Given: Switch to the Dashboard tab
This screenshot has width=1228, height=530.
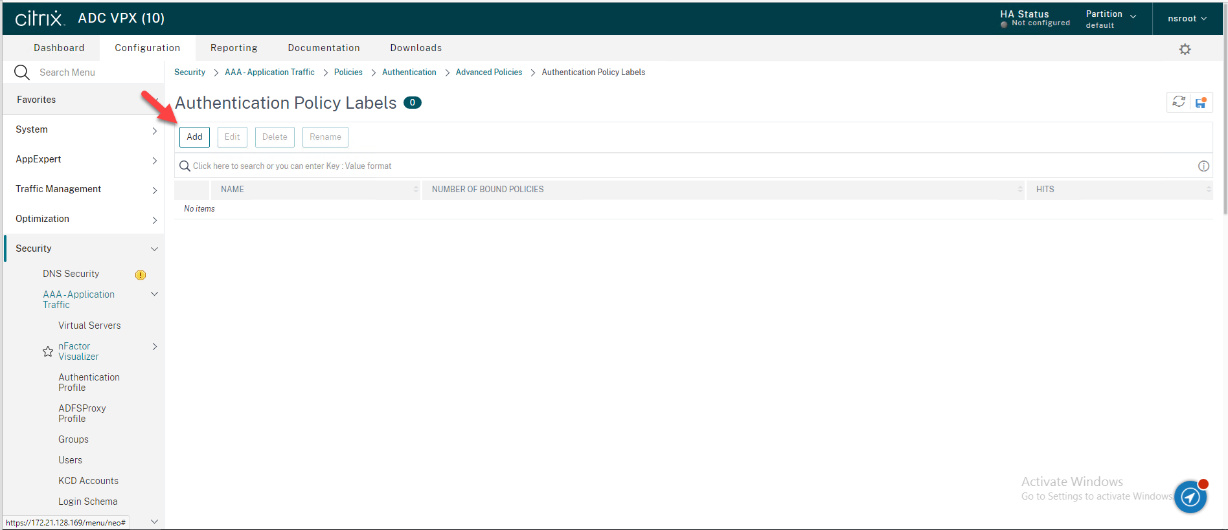Looking at the screenshot, I should pyautogui.click(x=59, y=48).
